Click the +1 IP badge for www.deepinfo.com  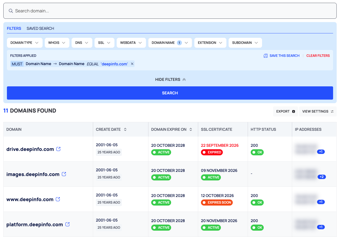321,202
